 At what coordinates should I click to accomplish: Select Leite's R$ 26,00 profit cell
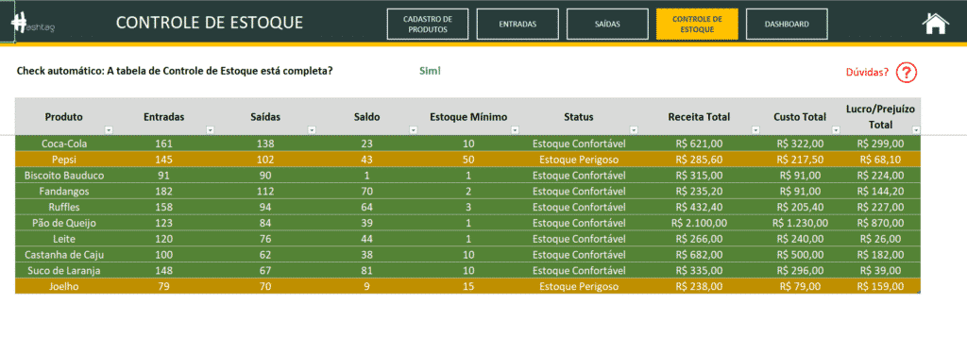coord(881,239)
